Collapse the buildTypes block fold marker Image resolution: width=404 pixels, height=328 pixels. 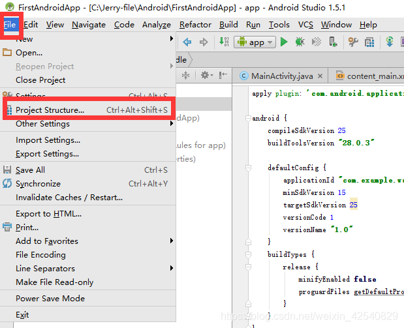[248, 254]
